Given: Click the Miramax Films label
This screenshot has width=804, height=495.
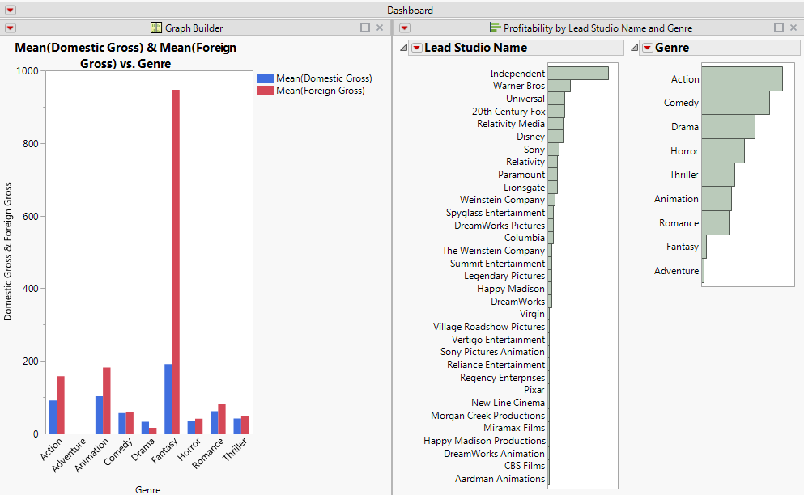Looking at the screenshot, I should [514, 427].
